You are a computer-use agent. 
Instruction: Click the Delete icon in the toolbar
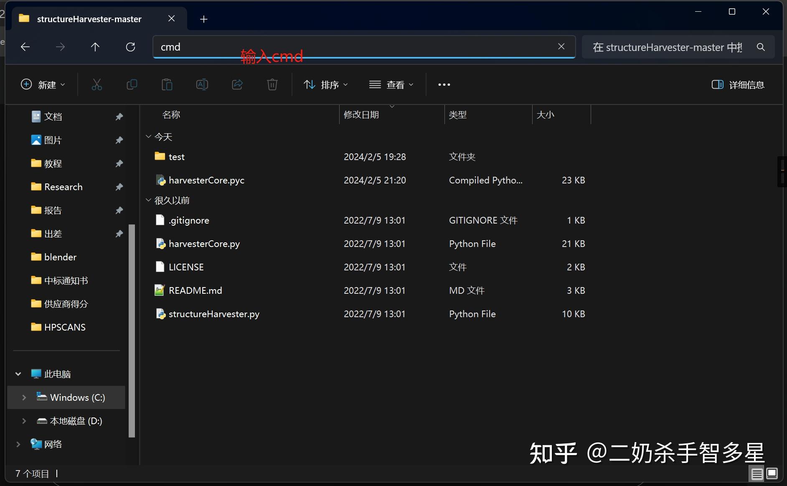click(x=272, y=84)
